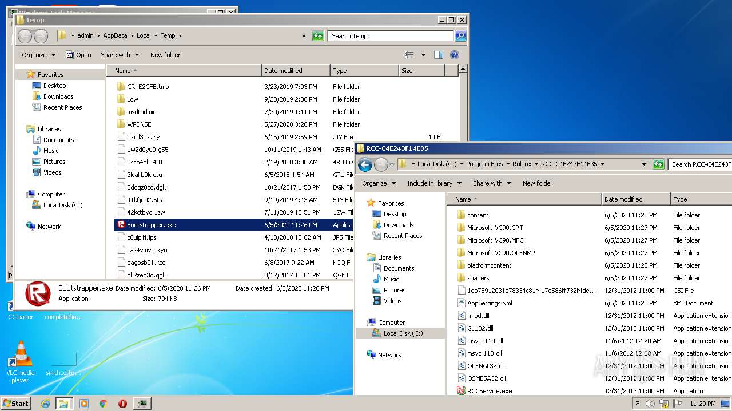Click Roblox in RCC address breadcrumb
Viewport: 732px width, 411px height.
click(x=522, y=164)
